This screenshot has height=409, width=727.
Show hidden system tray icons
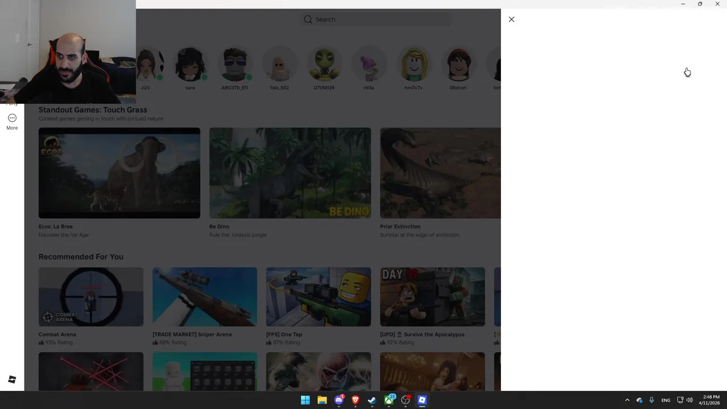coord(627,400)
